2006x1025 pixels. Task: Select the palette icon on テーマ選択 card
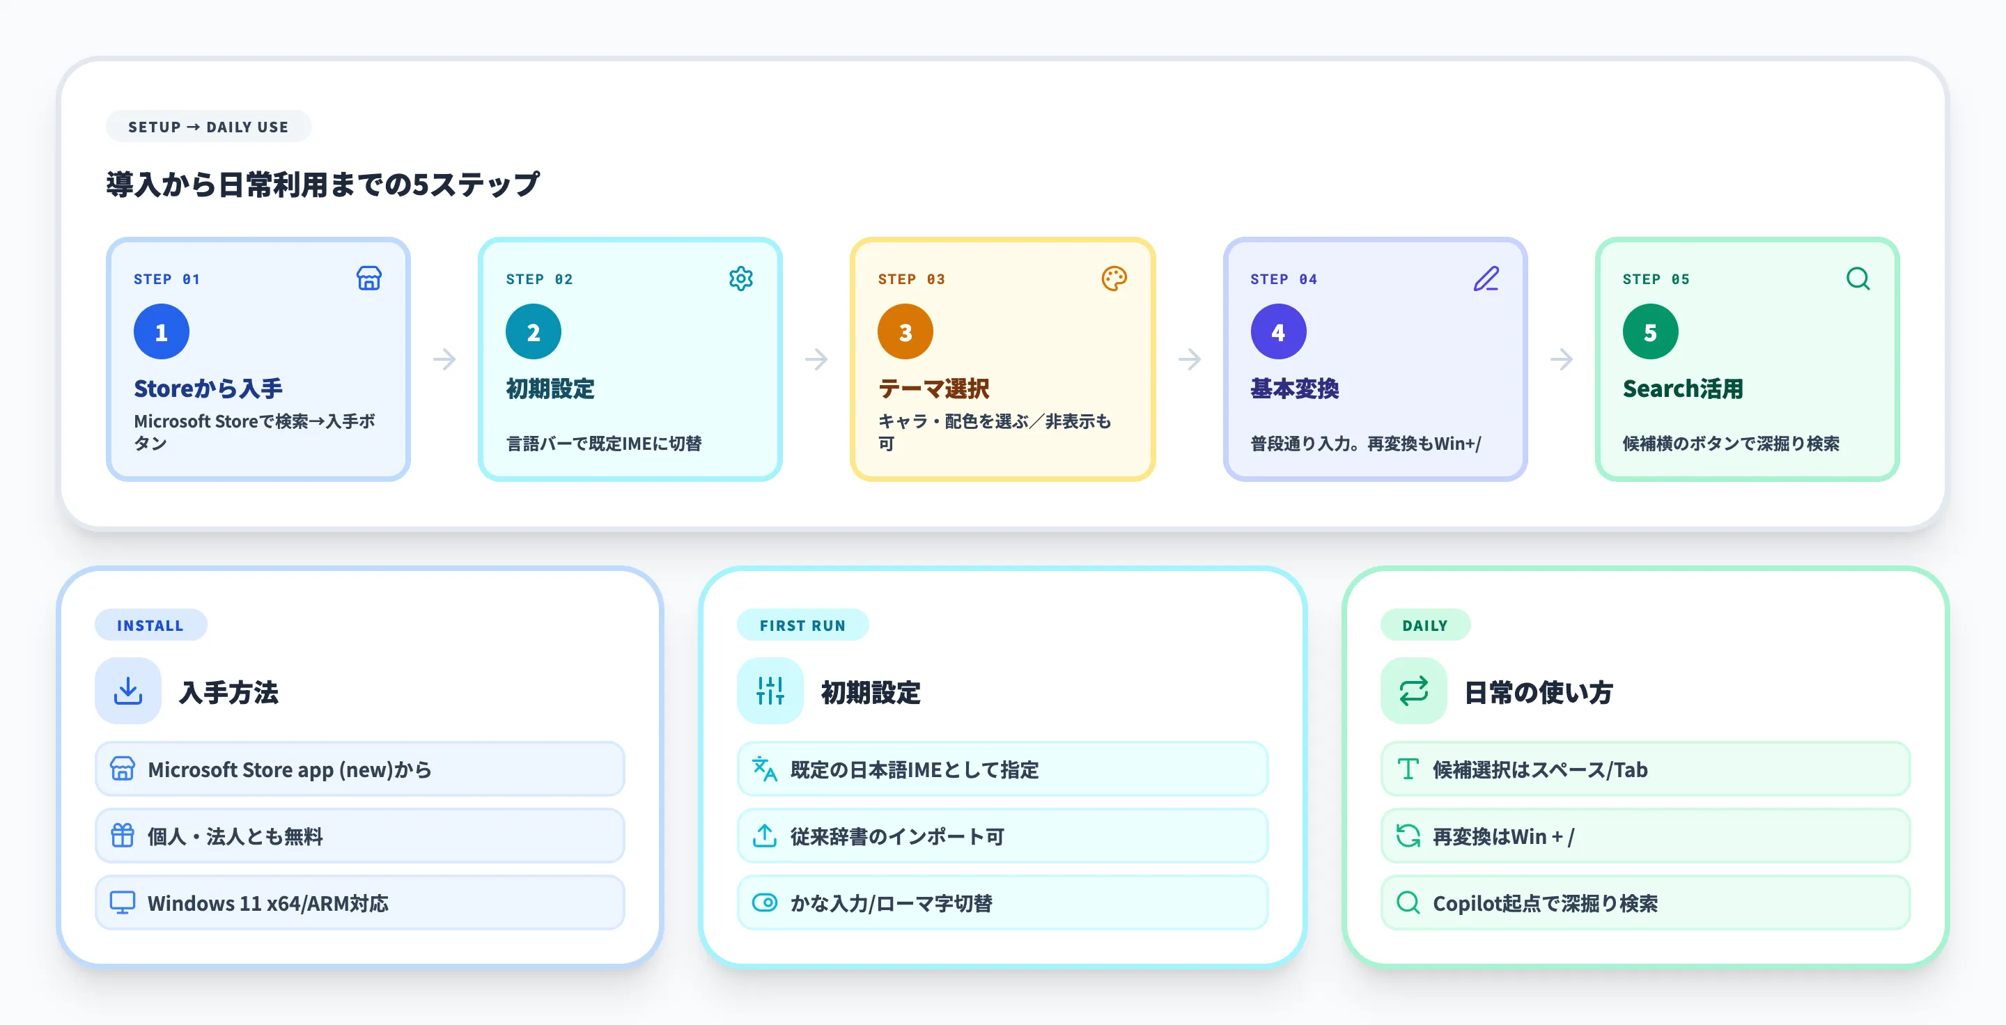(x=1115, y=278)
